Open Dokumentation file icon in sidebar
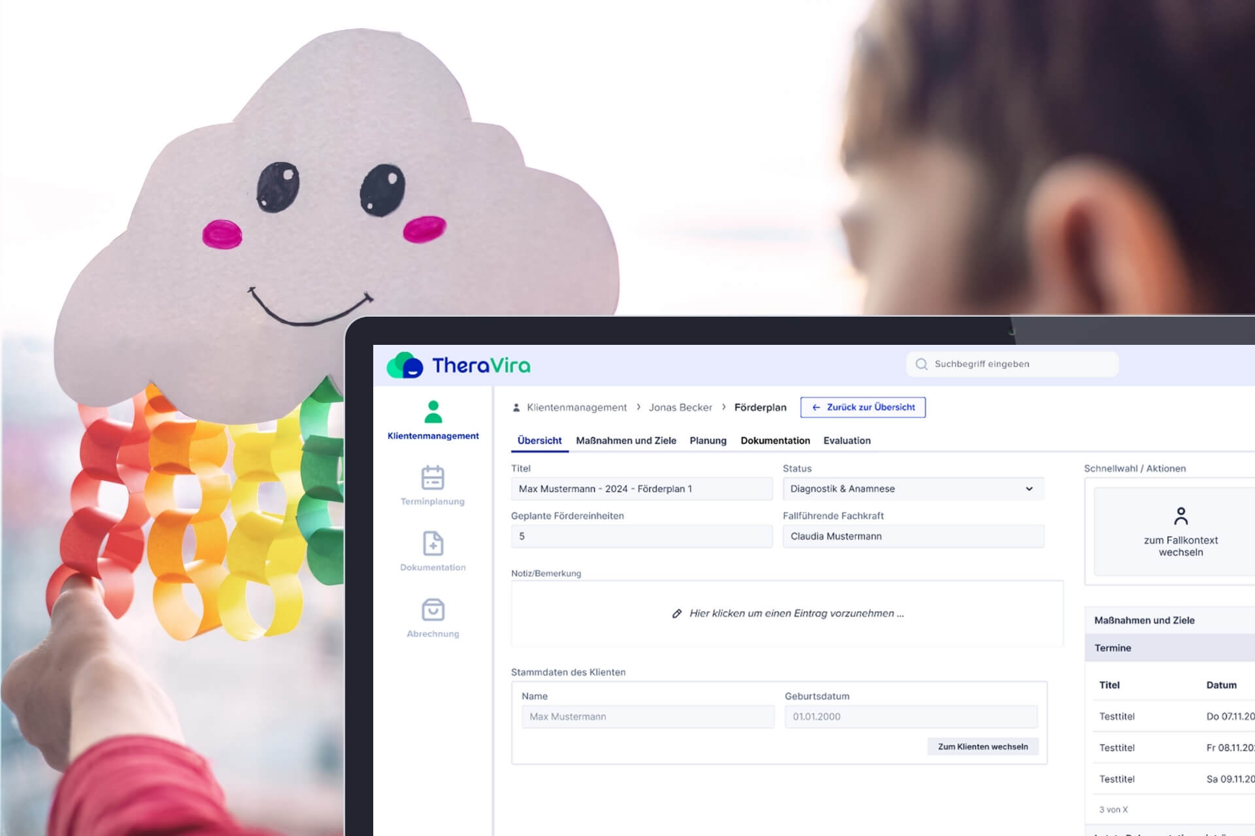 [433, 543]
